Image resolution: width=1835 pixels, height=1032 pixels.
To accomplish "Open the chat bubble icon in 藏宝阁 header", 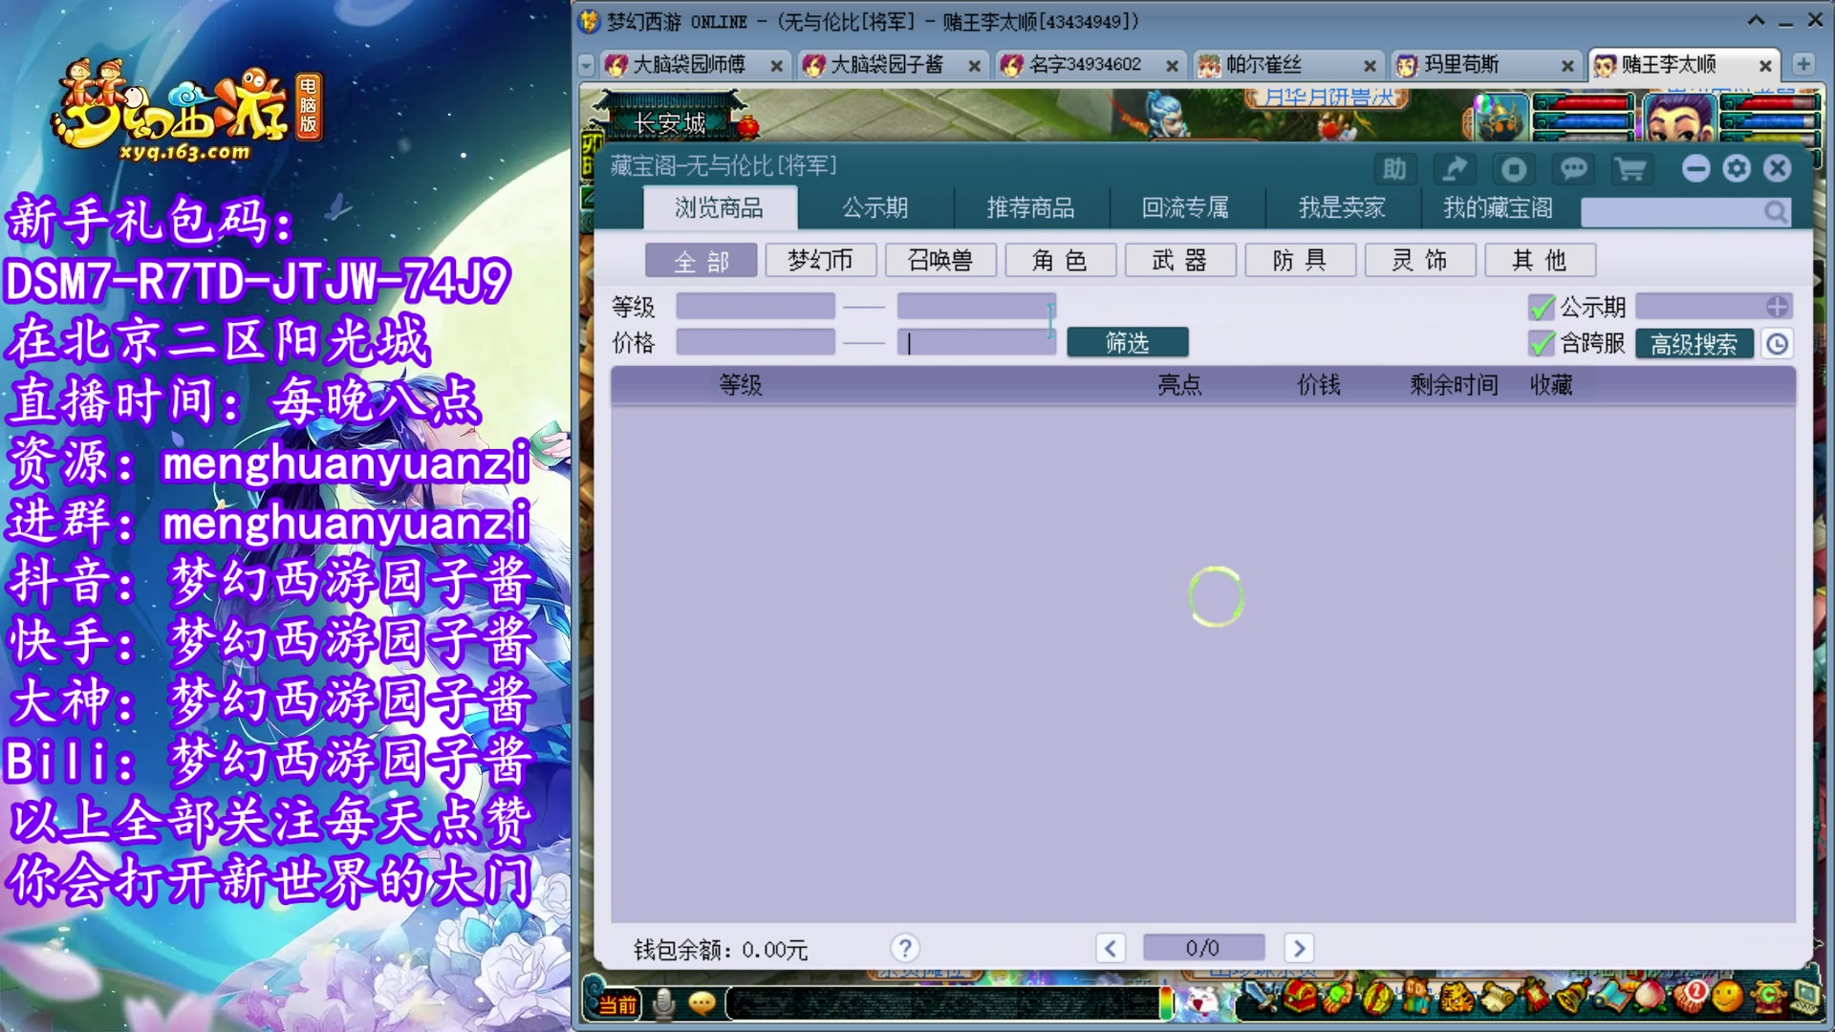I will tap(1573, 169).
